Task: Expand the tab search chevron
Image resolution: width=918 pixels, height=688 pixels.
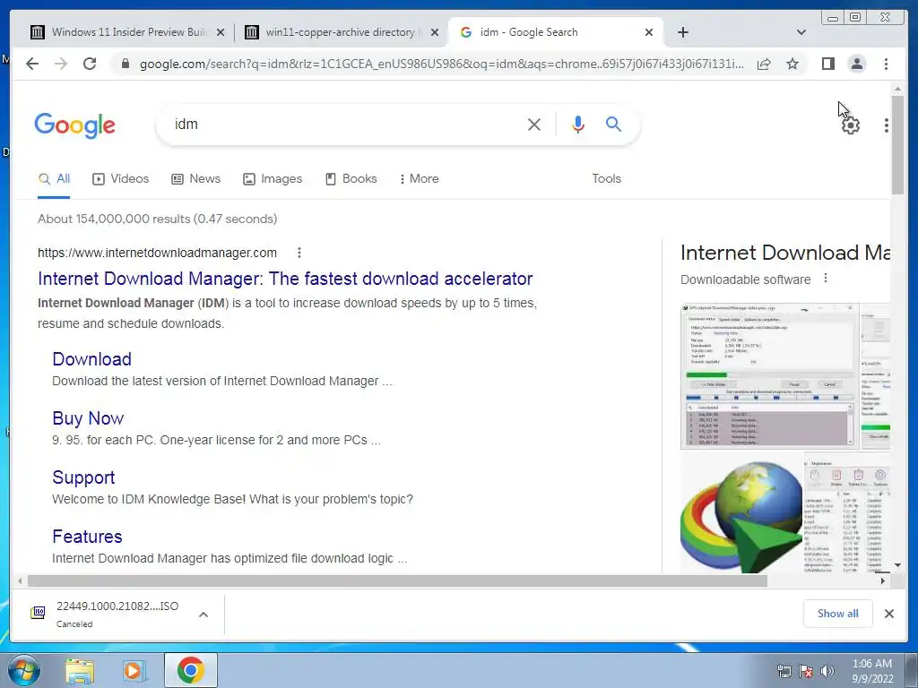Action: pyautogui.click(x=801, y=32)
